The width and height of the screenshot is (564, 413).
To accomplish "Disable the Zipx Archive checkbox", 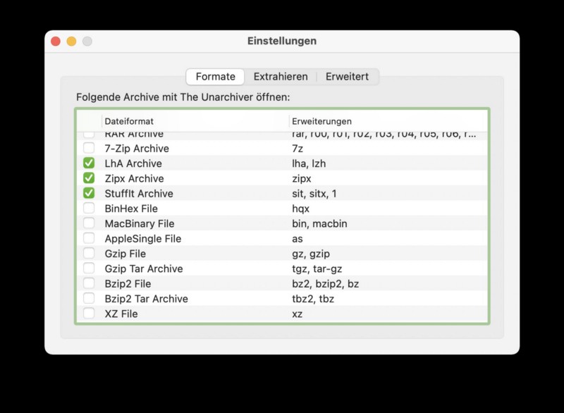I will coord(89,178).
